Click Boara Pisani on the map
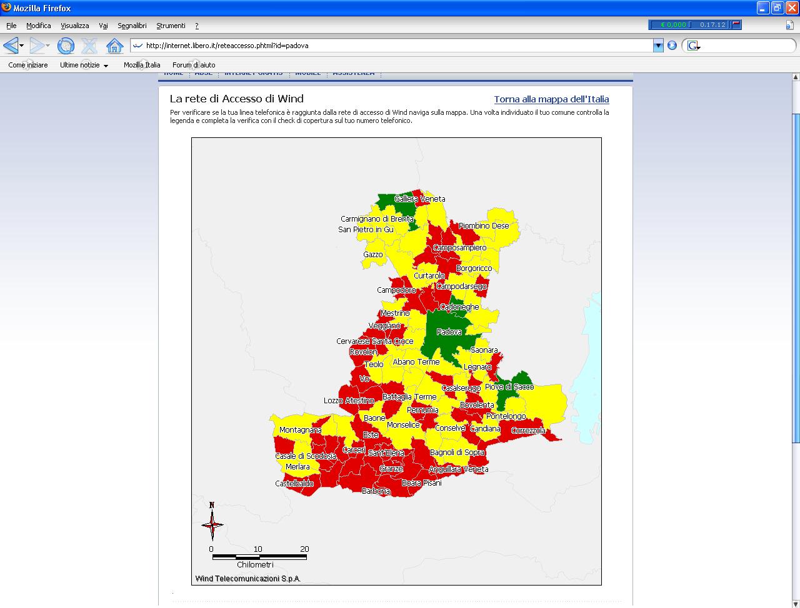Image resolution: width=800 pixels, height=608 pixels. click(421, 483)
